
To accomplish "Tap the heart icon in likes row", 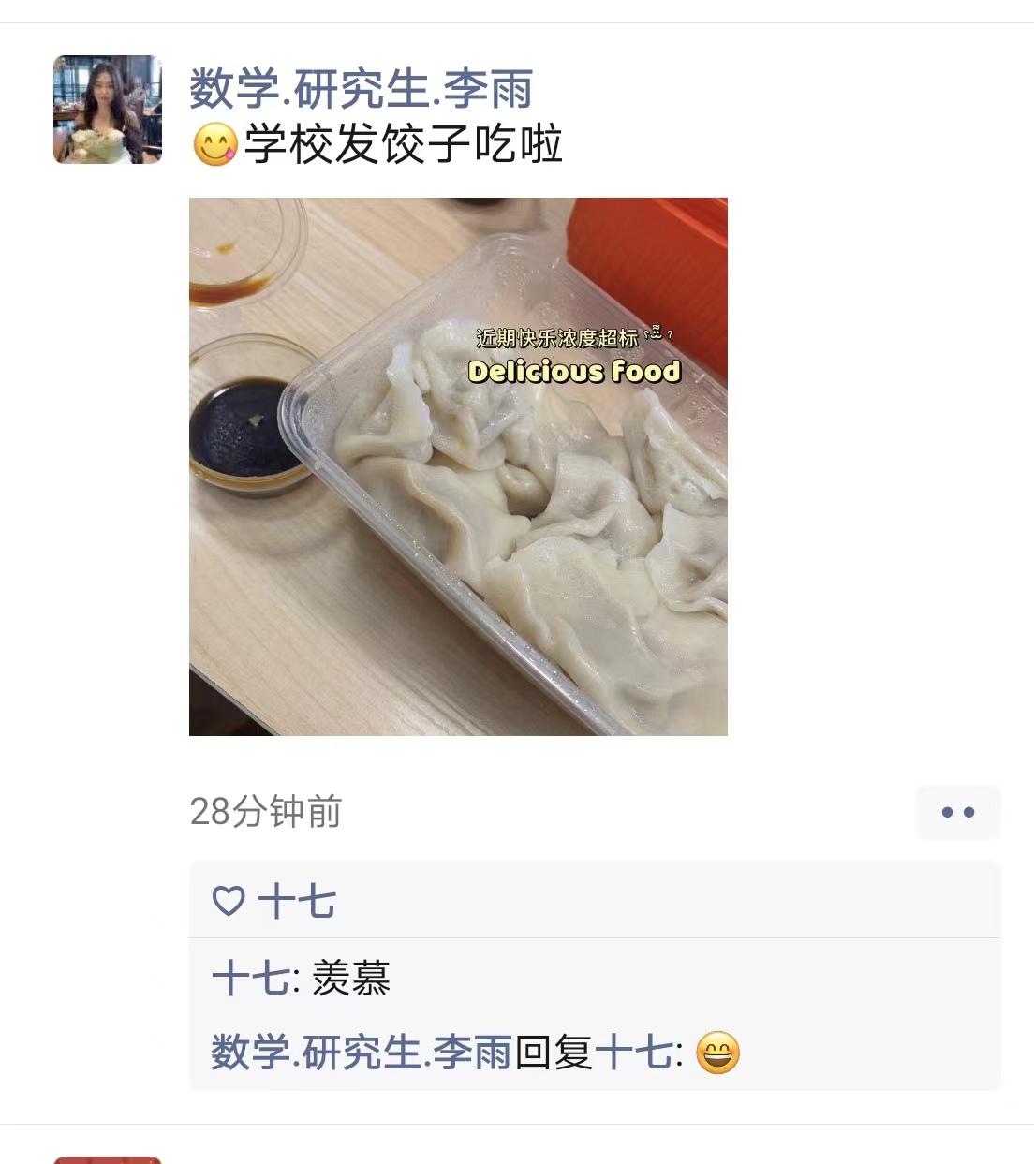I will click(x=229, y=901).
